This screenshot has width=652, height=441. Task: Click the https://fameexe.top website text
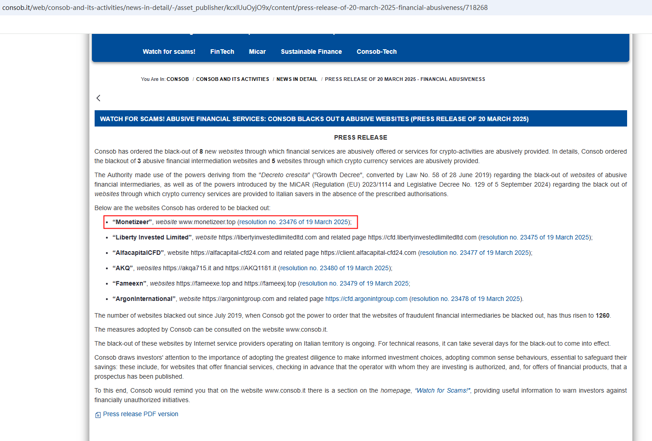pos(203,283)
